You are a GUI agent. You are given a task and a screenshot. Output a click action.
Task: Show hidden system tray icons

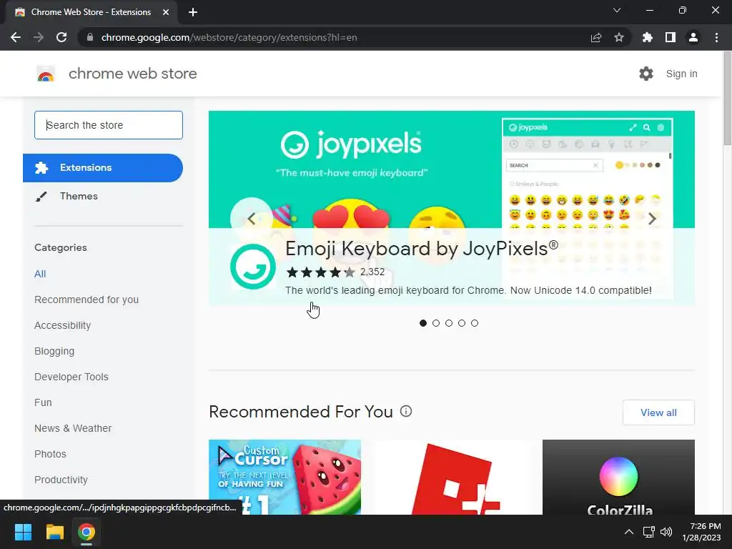(629, 532)
